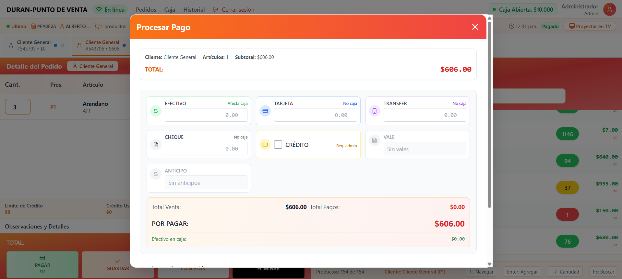Type in the Efectivo amount field
The height and width of the screenshot is (279, 622).
[x=206, y=115]
